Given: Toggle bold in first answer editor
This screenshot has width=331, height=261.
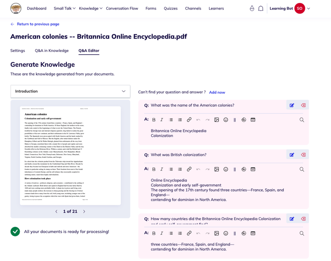Looking at the screenshot, I should [154, 120].
